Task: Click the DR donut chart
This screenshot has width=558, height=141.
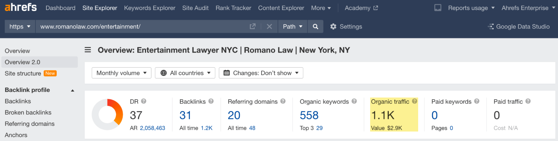Action: point(107,115)
